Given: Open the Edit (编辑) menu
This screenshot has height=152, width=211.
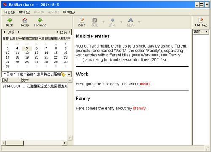Looking at the screenshot, I should tap(24, 12).
